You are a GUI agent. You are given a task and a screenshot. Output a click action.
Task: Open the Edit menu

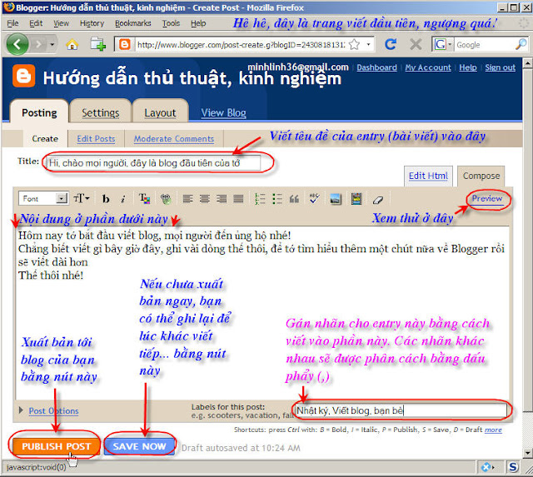click(36, 23)
